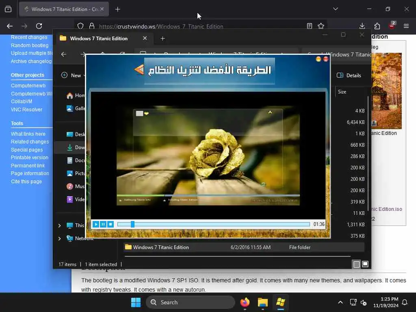Viewport: 416px width, 312px height.
Task: Add a new File Explorer tab
Action: coord(162,39)
